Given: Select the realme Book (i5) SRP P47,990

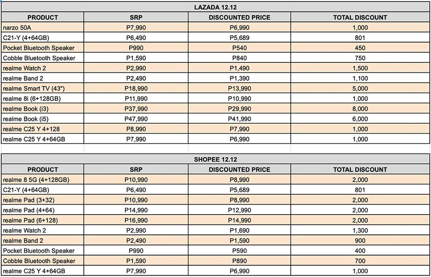Looking at the screenshot, I should (x=136, y=119).
